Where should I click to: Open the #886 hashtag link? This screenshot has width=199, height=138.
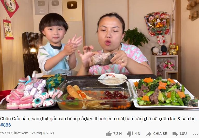(5, 125)
